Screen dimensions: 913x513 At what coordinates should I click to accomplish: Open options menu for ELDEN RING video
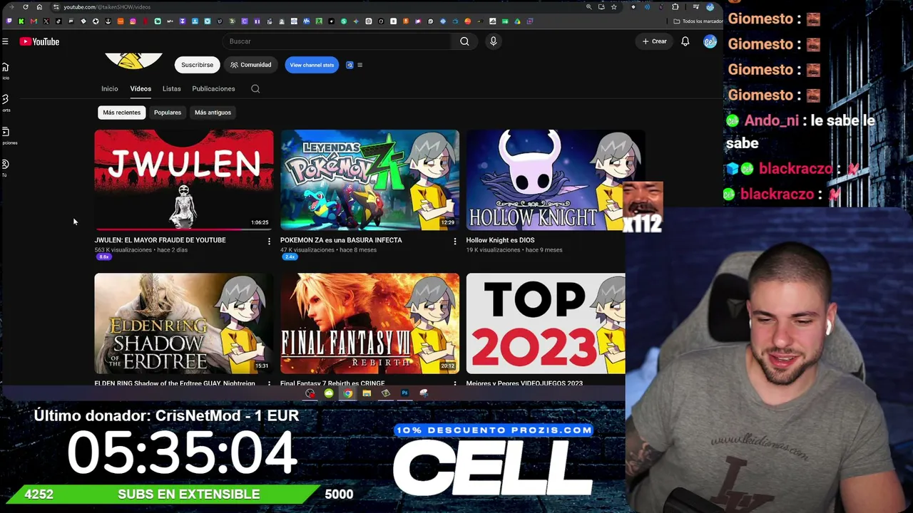(x=269, y=383)
